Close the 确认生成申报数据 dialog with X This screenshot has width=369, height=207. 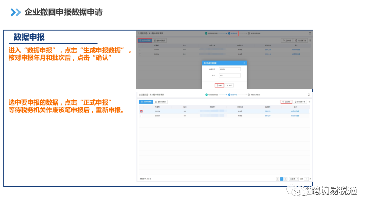[244, 63]
